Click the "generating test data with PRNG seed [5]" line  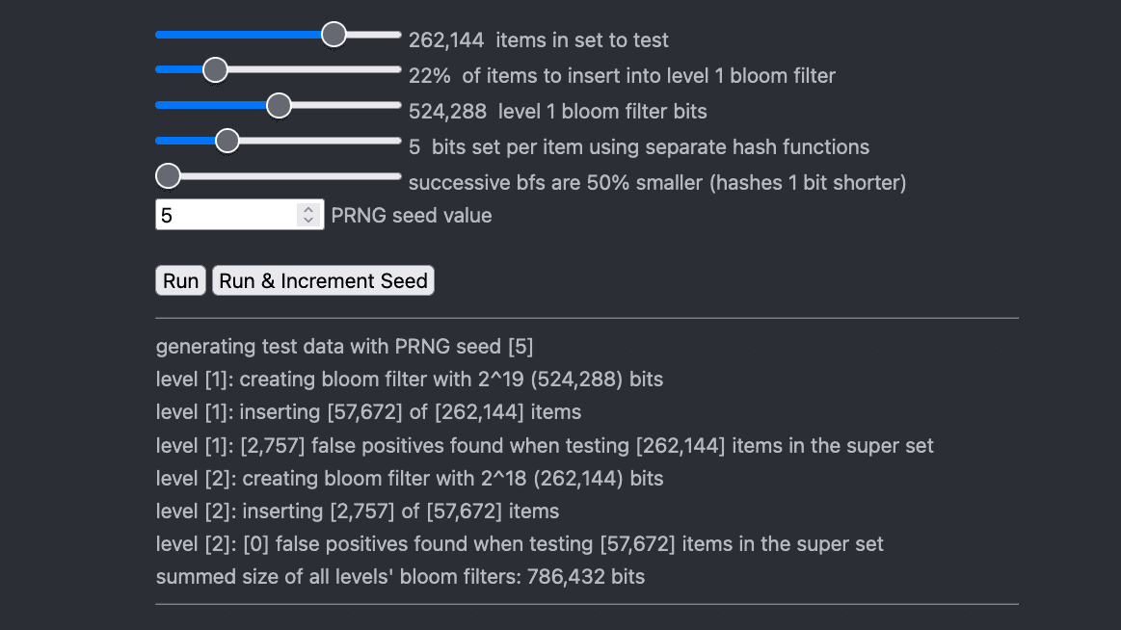[344, 347]
